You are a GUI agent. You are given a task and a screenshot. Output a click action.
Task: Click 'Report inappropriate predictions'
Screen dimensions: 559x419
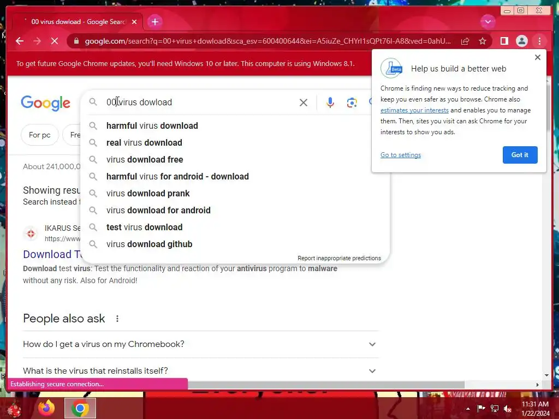[x=339, y=258]
